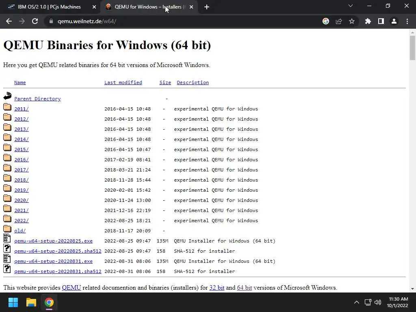Click folder icon beside 2022/
416x312 pixels.
7,219
